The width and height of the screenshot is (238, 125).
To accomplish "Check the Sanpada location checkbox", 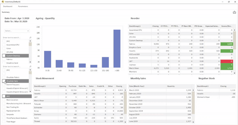I will [x=4, y=114].
